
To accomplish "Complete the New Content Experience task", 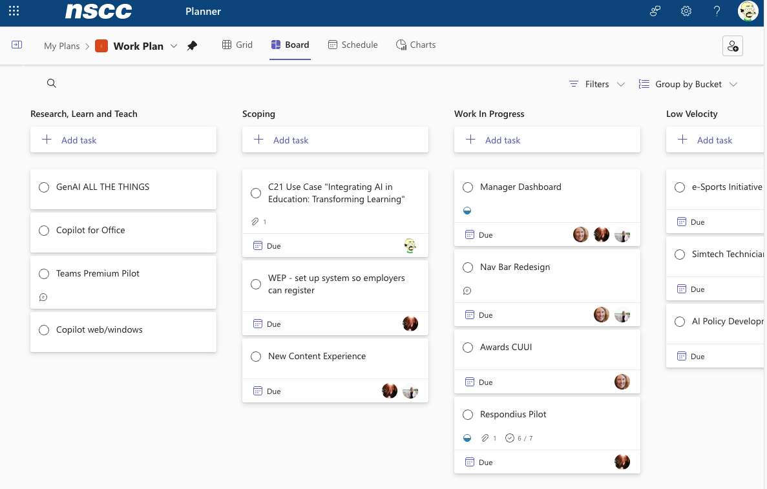I will point(256,357).
